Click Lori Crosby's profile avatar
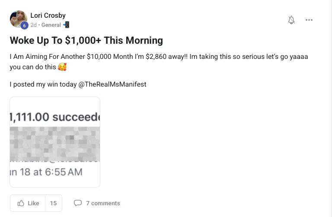 click(x=18, y=19)
